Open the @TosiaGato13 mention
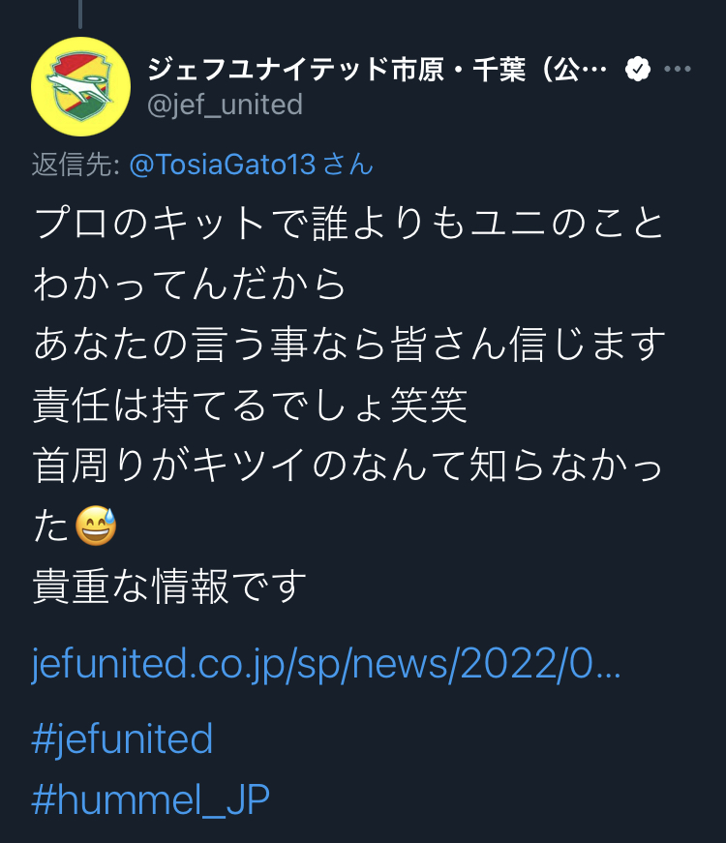Screen dimensions: 726x843 (222, 164)
